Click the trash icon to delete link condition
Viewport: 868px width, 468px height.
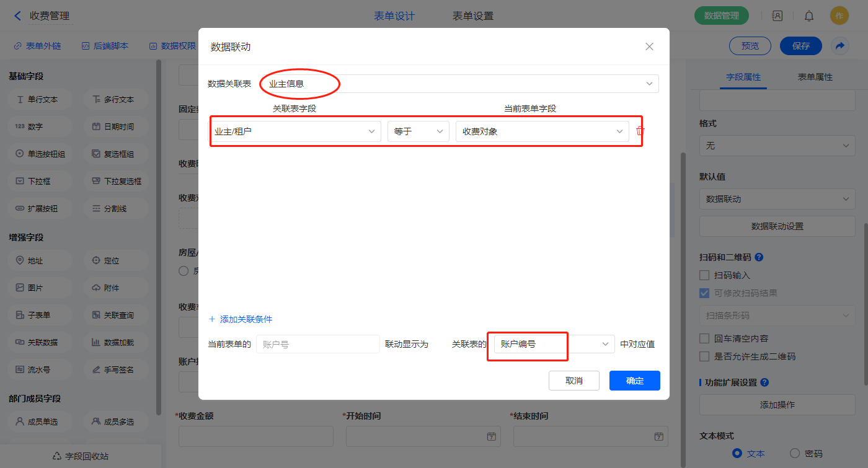[x=640, y=131]
